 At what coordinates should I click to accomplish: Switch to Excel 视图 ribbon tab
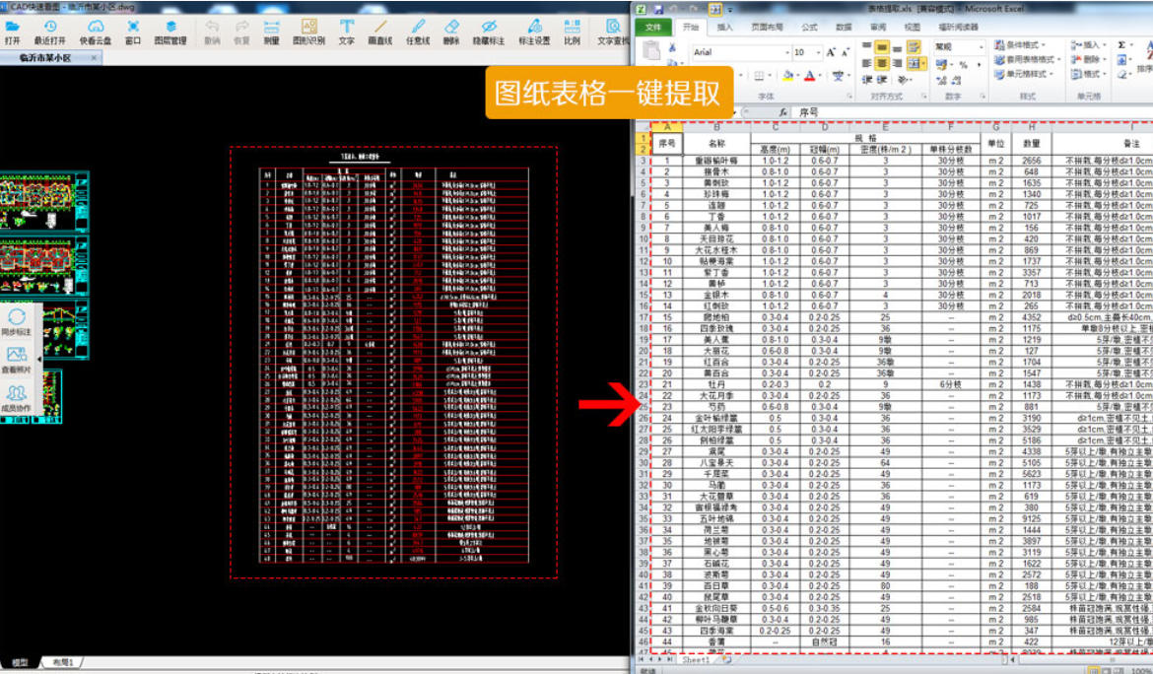pos(912,28)
